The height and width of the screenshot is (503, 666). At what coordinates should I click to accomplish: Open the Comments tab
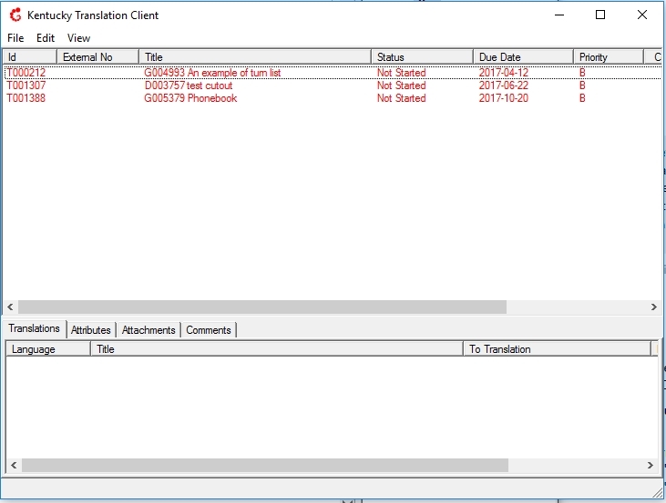tap(209, 330)
